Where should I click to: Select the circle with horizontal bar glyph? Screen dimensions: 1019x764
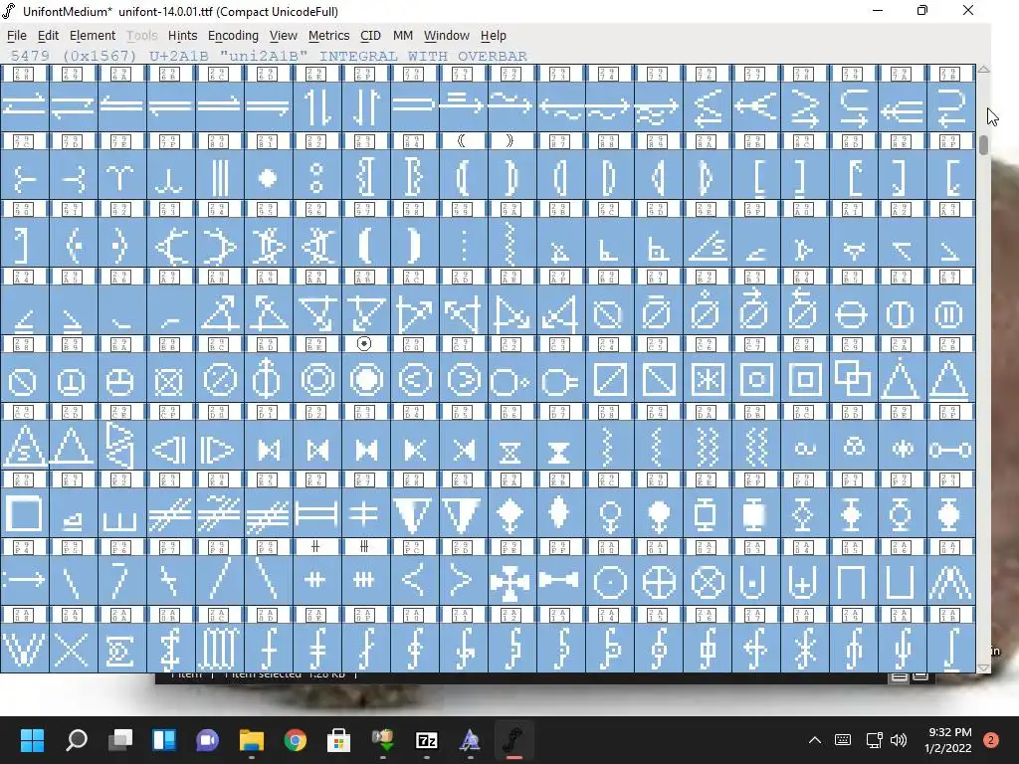[853, 311]
